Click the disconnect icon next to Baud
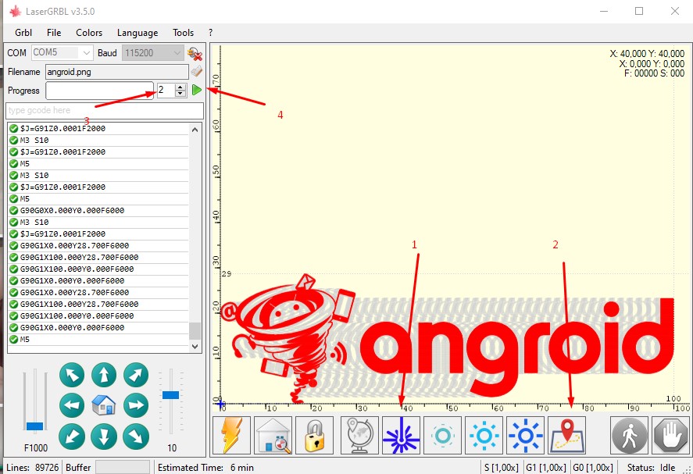 click(x=195, y=54)
